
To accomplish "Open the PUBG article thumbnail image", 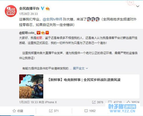I will (x=31, y=86).
